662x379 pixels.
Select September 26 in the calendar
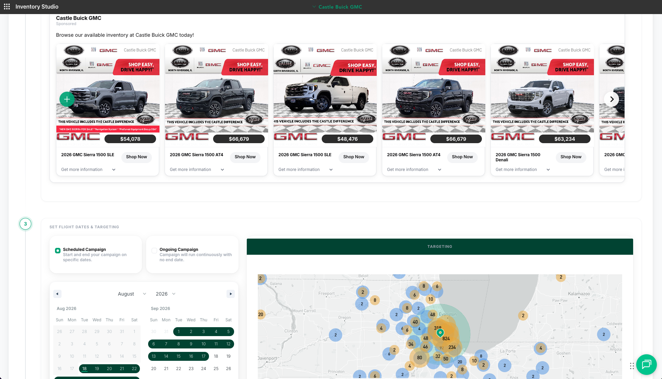[x=229, y=369]
